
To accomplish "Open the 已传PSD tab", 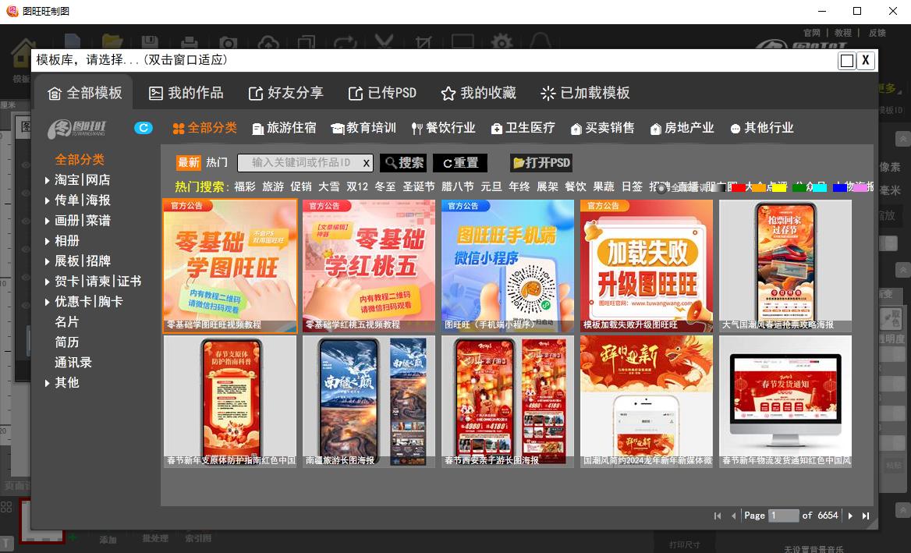I will tap(381, 93).
